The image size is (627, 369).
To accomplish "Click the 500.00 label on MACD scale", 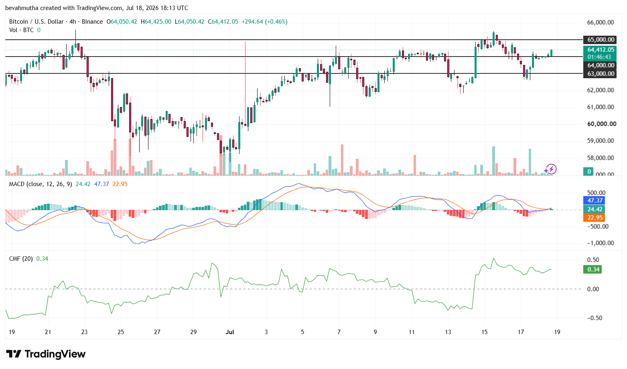I will 596,193.
